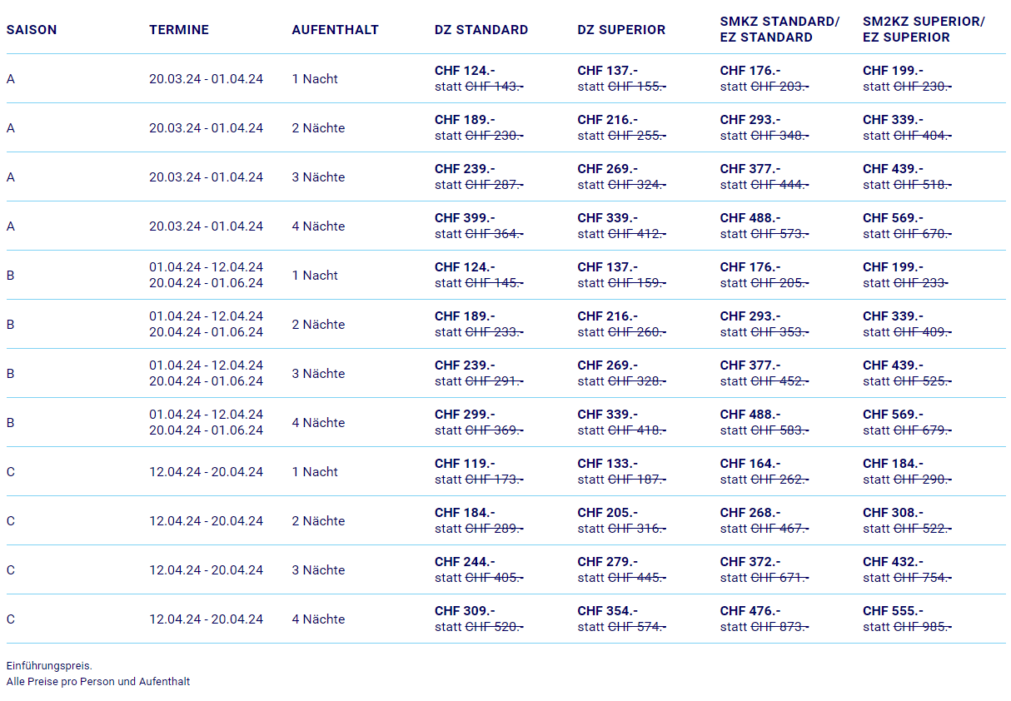The image size is (1011, 701).
Task: Select the AUFENTHALT column header
Action: (x=335, y=30)
